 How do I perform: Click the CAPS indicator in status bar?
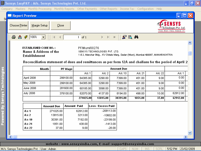coord(123,149)
